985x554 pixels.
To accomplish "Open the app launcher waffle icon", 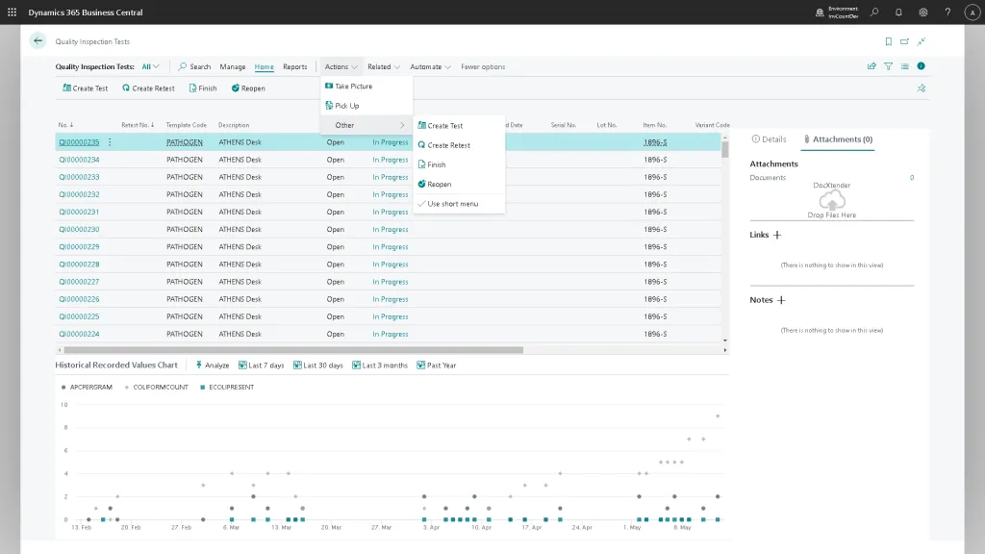I will point(13,13).
